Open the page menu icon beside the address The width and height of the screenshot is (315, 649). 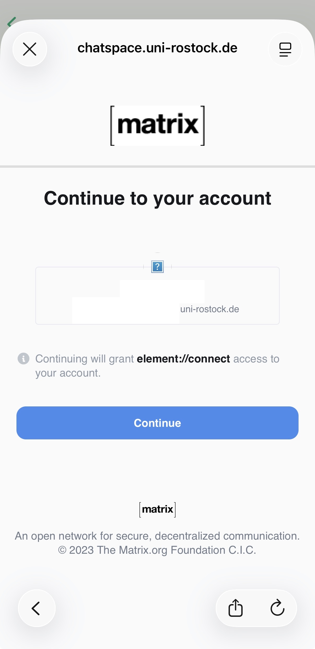pyautogui.click(x=285, y=49)
